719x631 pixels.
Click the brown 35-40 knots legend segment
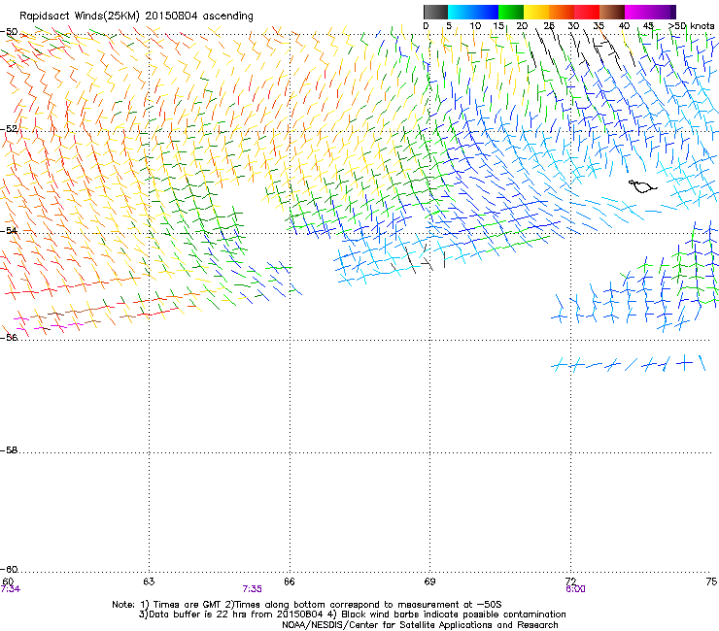[x=612, y=12]
